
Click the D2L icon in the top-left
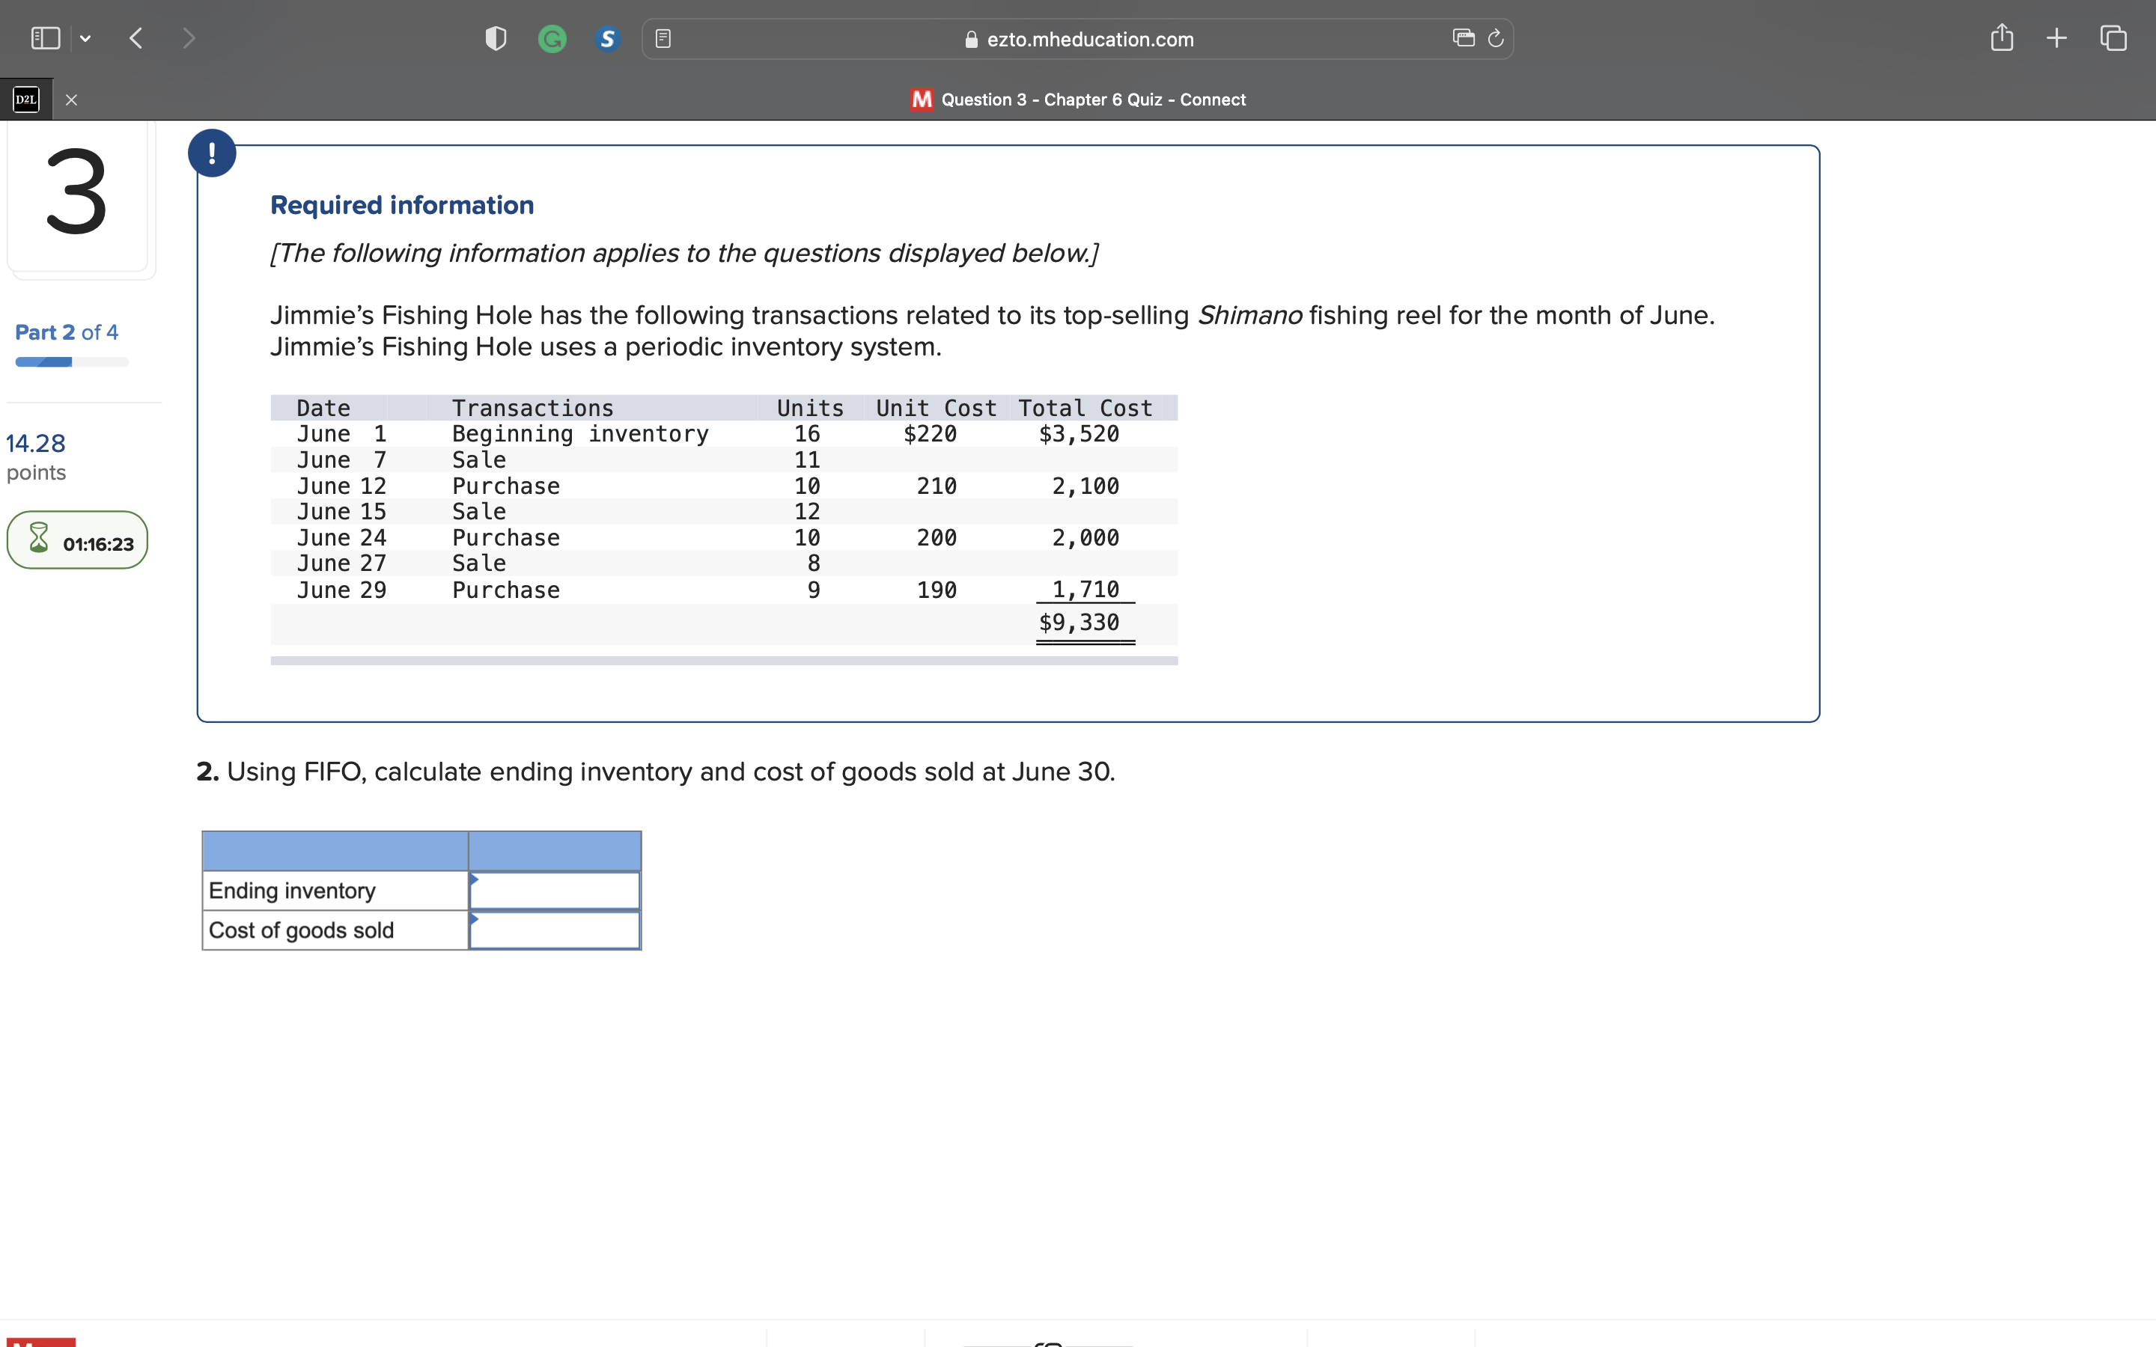[26, 99]
